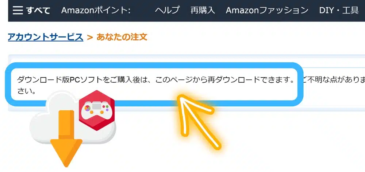Click the red game controller hexagon icon
Viewport: 365px width, 172px height.
point(97,110)
